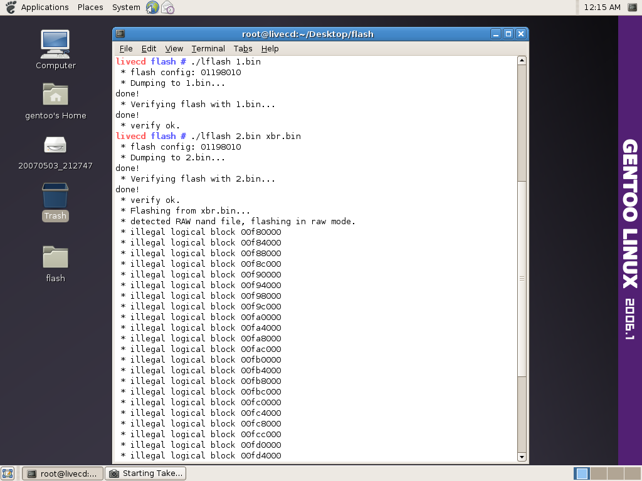
Task: Launch the web browser from the top panel
Action: click(x=152, y=8)
